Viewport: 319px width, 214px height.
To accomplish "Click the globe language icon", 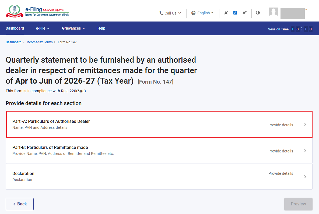I will tap(193, 13).
